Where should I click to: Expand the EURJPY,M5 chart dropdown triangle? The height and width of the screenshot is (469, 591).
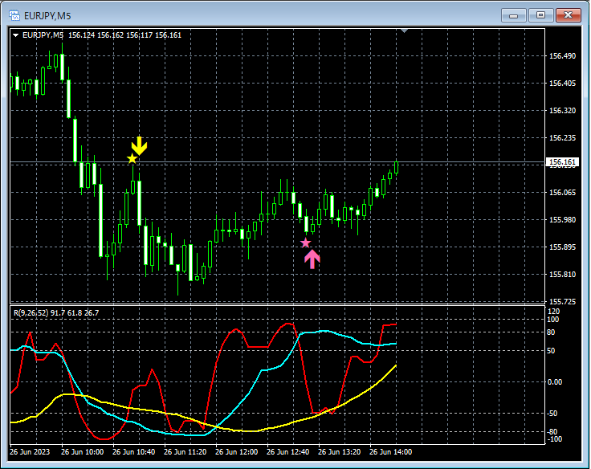pos(16,35)
